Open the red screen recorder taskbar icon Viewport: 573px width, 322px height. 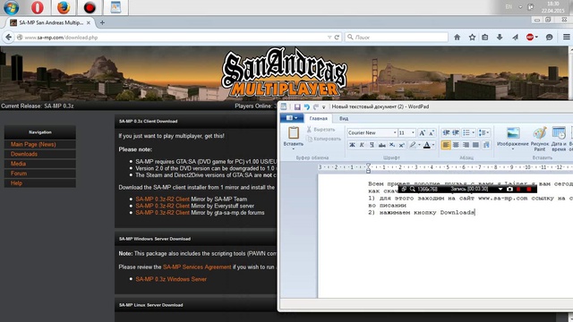[x=90, y=7]
